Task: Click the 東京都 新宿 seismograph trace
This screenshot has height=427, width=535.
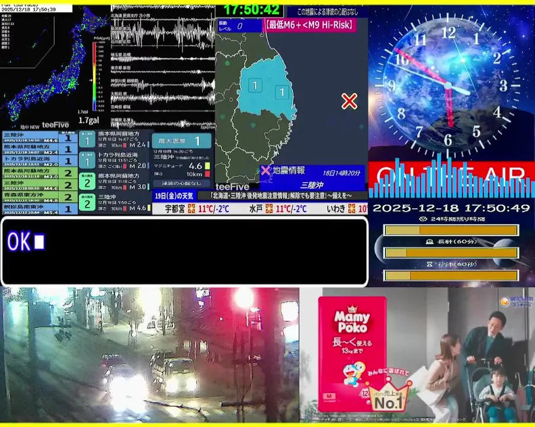Action: [x=163, y=71]
